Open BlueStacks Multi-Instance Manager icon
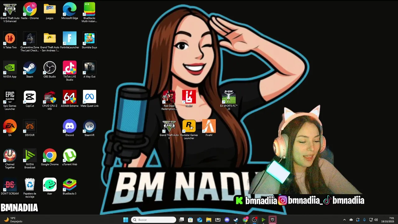The width and height of the screenshot is (398, 224). pos(90,12)
